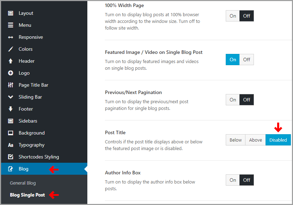
Task: Collapse the Blog menu section
Action: (x=44, y=169)
